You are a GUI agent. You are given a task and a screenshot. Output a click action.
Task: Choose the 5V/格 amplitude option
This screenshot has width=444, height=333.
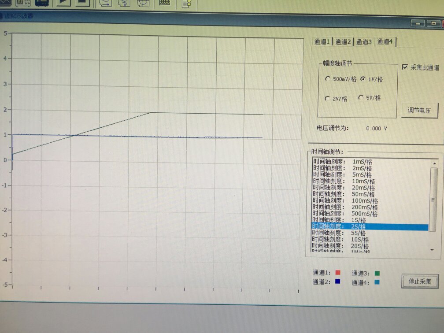(x=361, y=98)
